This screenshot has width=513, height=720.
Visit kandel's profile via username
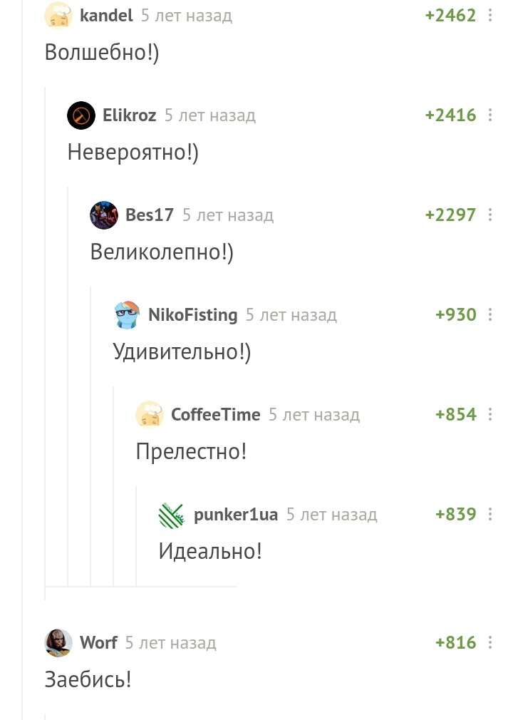tap(106, 15)
